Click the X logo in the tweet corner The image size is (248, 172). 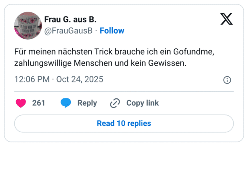click(x=226, y=19)
